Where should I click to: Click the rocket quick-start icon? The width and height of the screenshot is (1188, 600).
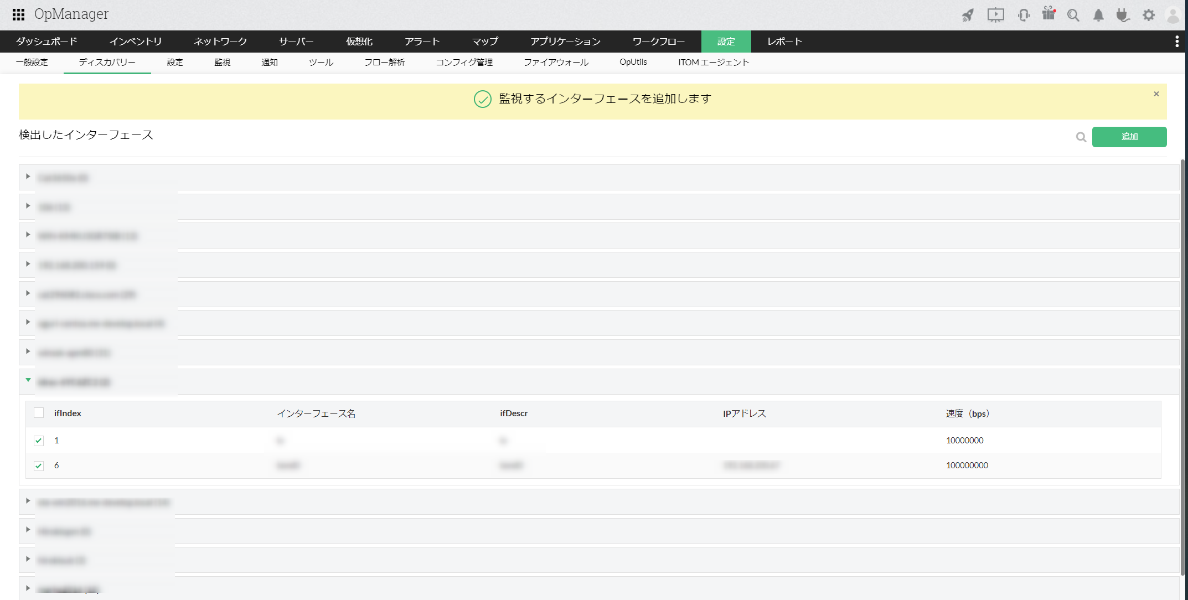click(968, 15)
